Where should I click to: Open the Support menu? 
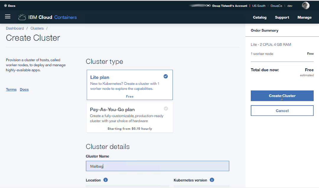pos(282,17)
